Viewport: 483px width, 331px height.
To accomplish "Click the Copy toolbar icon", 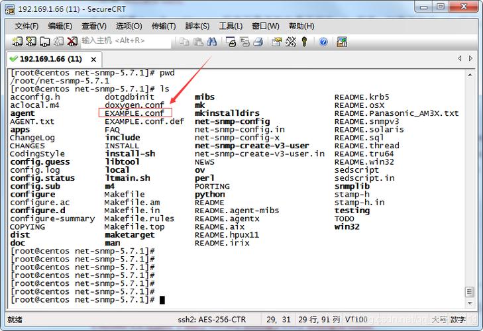I will [184, 42].
